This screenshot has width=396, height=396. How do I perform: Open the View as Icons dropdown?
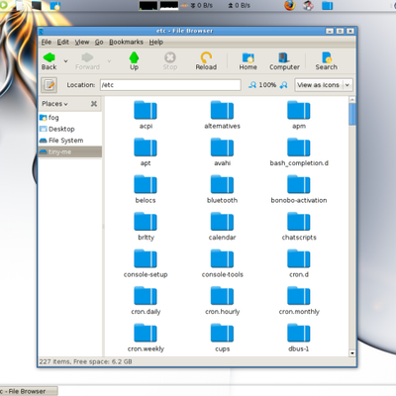324,85
